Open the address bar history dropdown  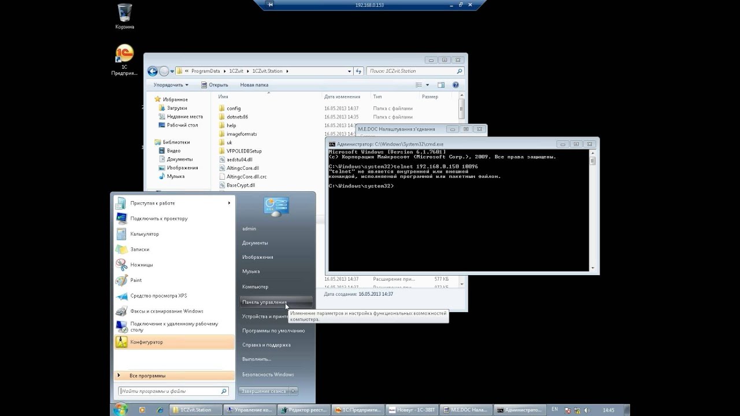pos(349,71)
